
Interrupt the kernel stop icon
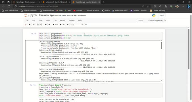pyautogui.click(x=60, y=25)
